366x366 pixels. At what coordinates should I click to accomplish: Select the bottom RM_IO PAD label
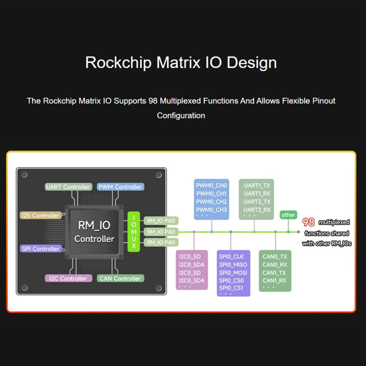[161, 242]
